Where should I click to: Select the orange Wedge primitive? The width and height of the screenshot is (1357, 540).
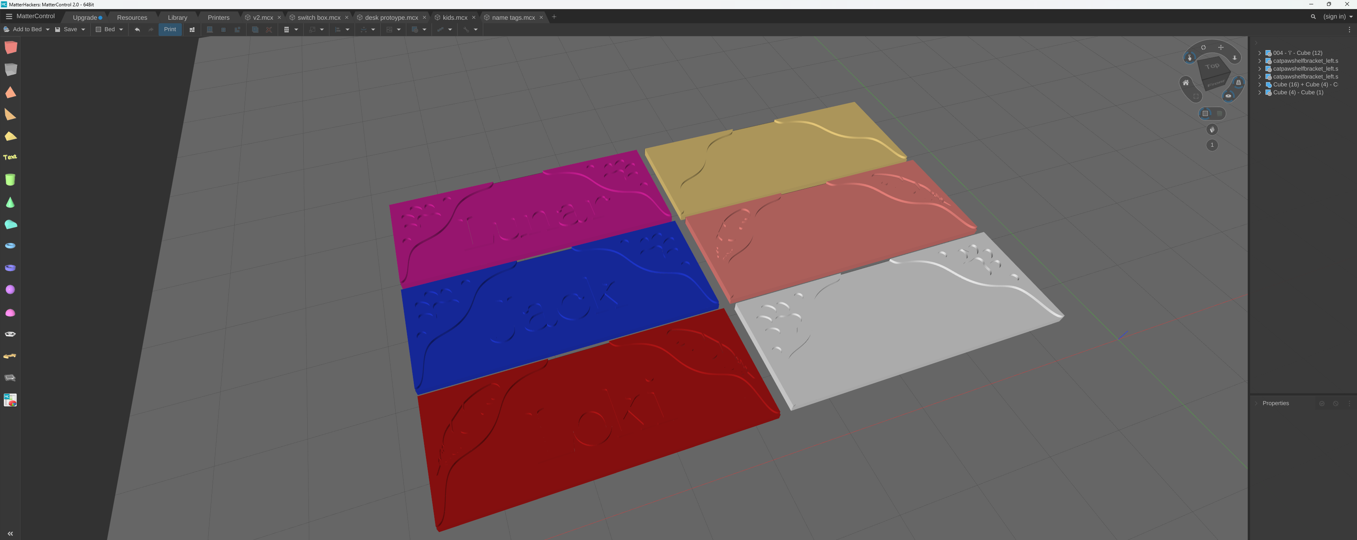click(10, 114)
